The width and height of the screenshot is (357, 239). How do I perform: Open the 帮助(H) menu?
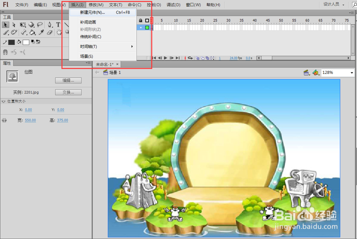click(x=213, y=5)
